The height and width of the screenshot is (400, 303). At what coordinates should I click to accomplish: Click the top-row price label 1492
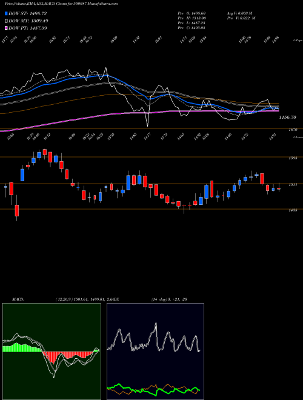tap(136, 40)
